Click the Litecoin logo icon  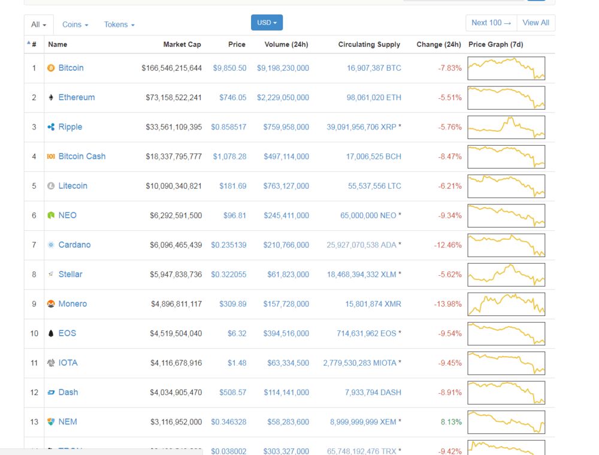click(51, 186)
